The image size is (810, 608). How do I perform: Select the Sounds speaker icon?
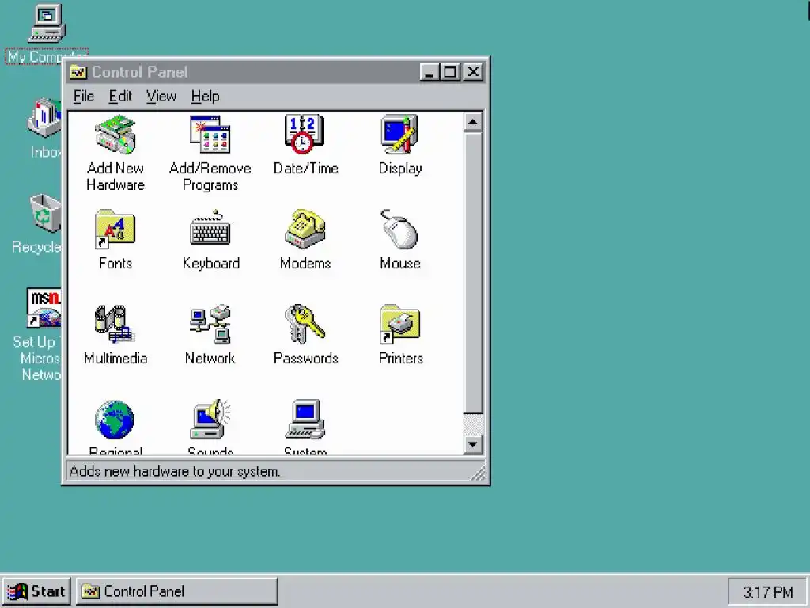[210, 419]
